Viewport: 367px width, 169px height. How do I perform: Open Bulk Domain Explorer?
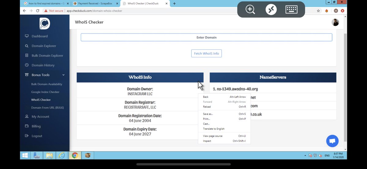click(x=47, y=56)
